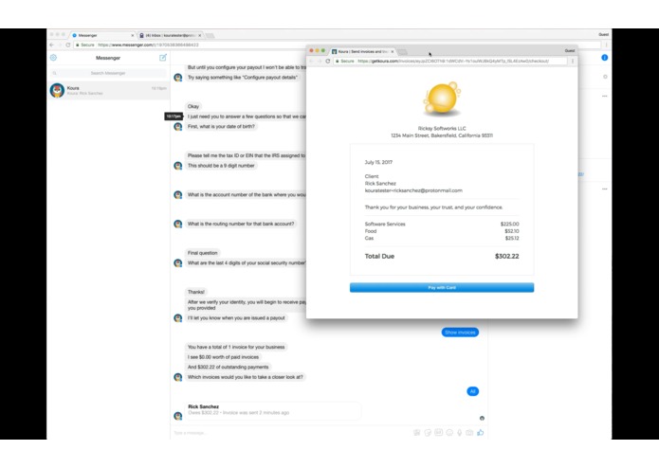
Task: Switch to the Messenger browser tab
Action: coord(102,35)
